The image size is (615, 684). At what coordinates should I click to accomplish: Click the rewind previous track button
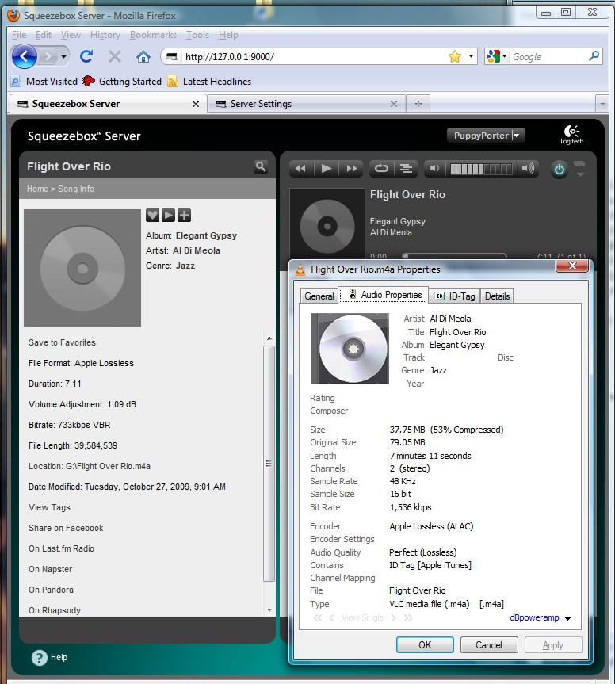300,168
